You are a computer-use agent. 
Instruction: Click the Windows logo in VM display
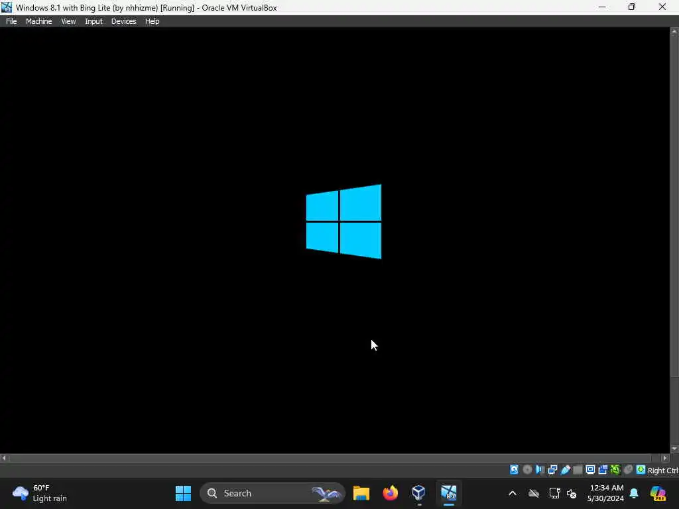coord(344,221)
